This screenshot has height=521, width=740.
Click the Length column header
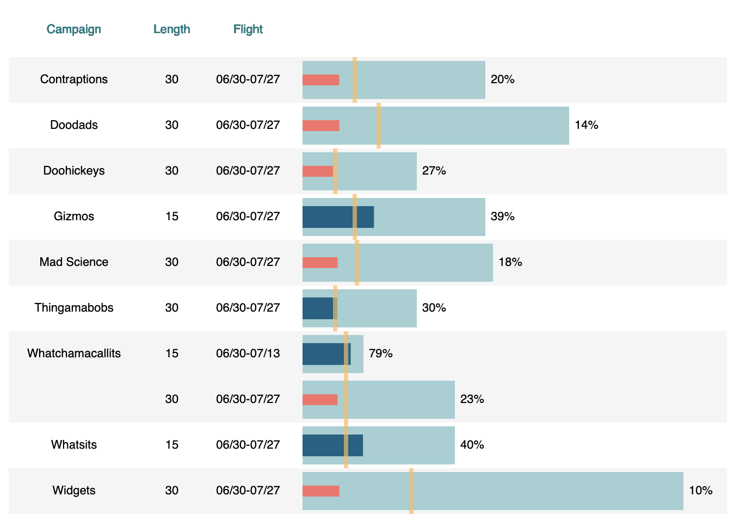point(171,29)
